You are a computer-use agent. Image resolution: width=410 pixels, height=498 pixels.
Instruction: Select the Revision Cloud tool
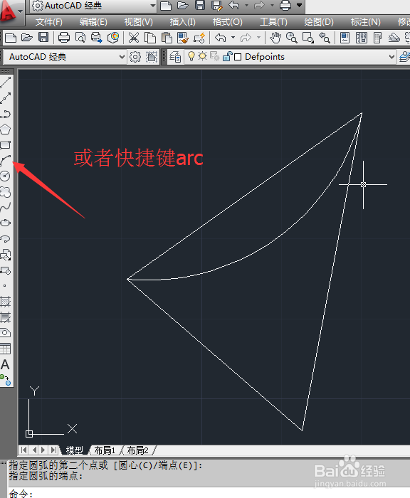coord(6,192)
